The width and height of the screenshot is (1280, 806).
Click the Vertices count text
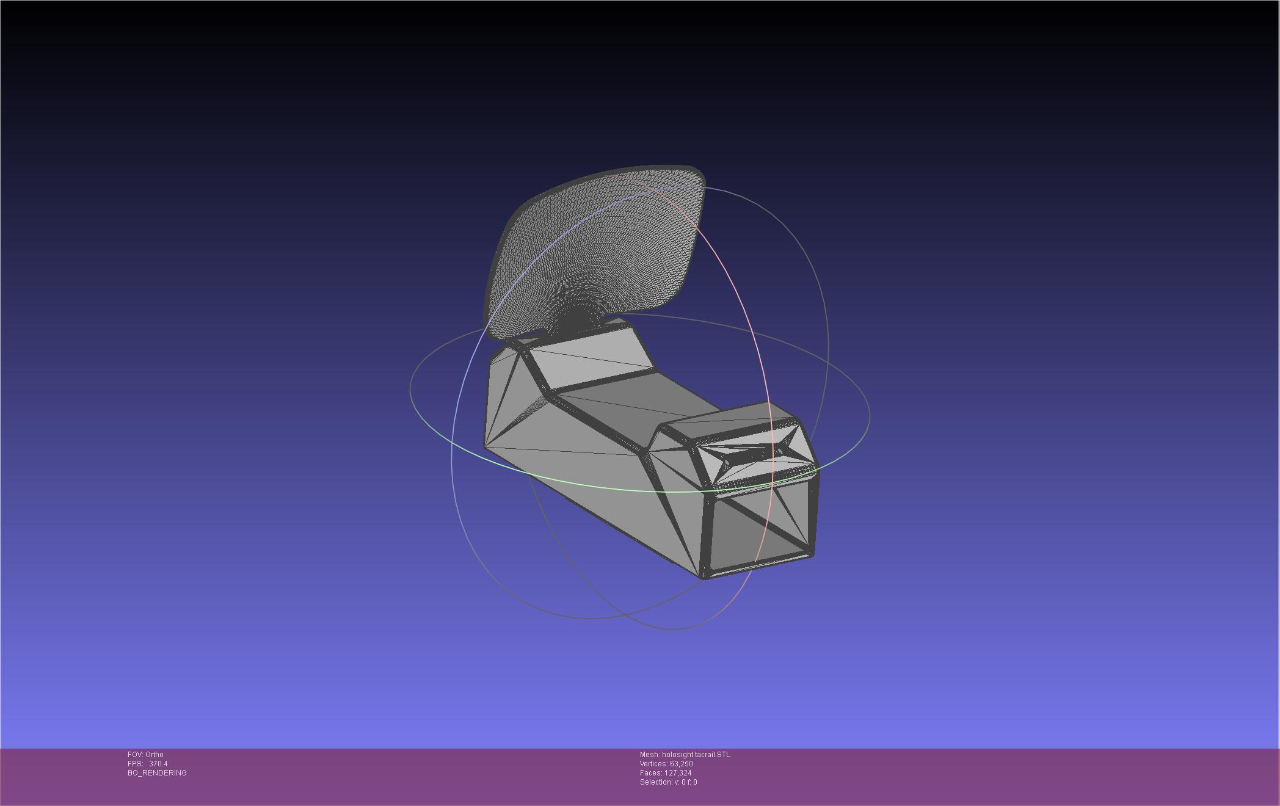(666, 764)
